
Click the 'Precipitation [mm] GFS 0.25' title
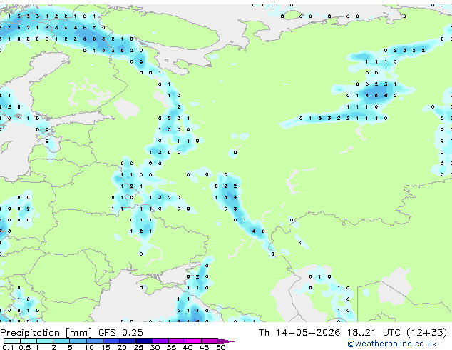(x=71, y=333)
